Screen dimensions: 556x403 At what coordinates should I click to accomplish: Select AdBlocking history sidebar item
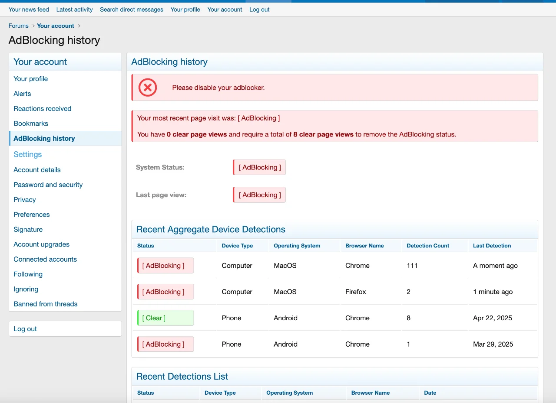[x=44, y=139]
